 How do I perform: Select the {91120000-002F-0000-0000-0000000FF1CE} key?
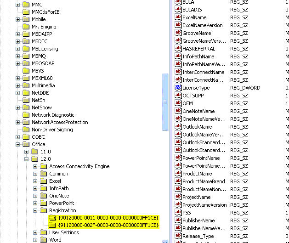[x=108, y=225]
